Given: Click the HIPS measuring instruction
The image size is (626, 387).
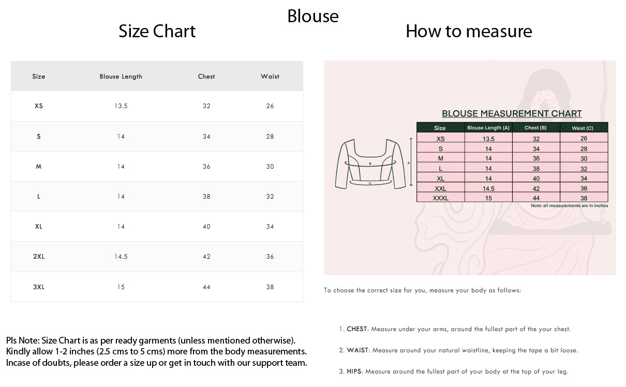Looking at the screenshot, I should coord(453,371).
